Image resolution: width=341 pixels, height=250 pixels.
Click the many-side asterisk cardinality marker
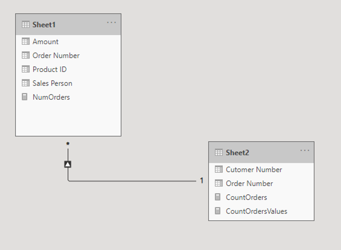click(68, 144)
